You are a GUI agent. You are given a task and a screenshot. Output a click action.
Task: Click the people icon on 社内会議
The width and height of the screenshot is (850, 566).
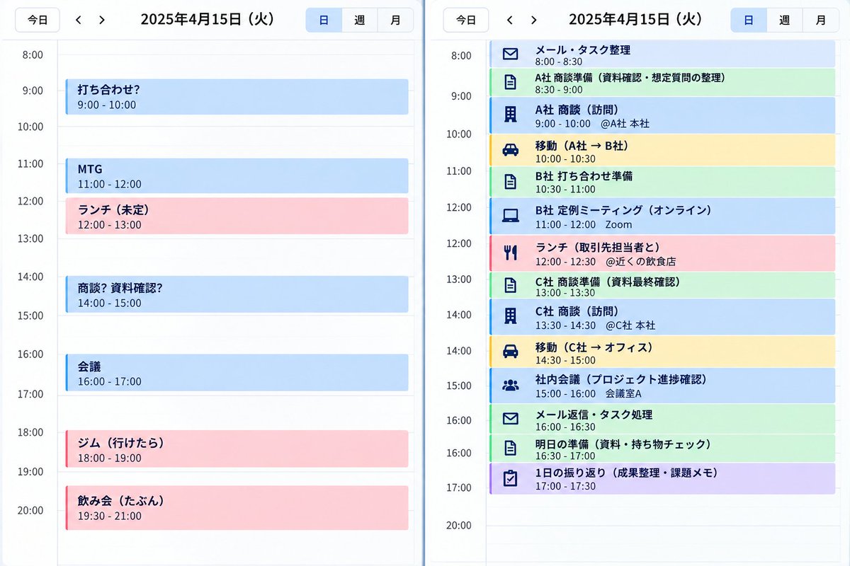(x=510, y=386)
